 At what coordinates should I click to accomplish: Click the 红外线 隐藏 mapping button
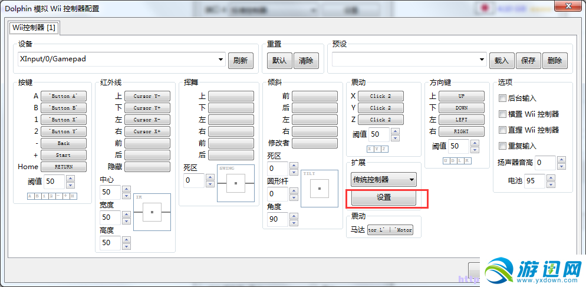(147, 167)
